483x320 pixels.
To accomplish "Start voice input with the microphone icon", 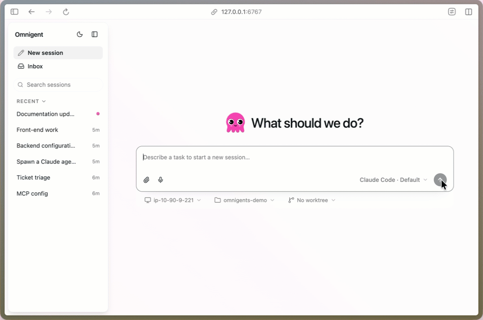I will tap(161, 180).
